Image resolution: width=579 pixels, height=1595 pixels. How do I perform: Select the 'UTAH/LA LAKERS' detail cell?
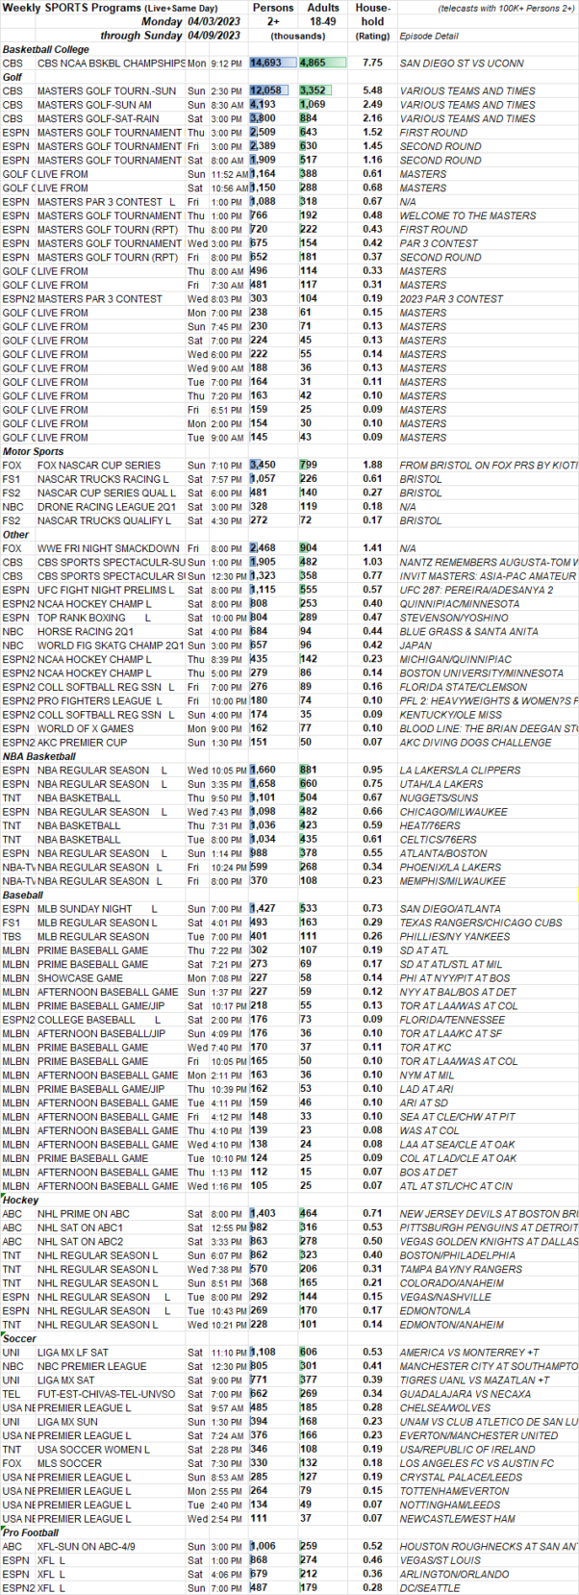(441, 784)
